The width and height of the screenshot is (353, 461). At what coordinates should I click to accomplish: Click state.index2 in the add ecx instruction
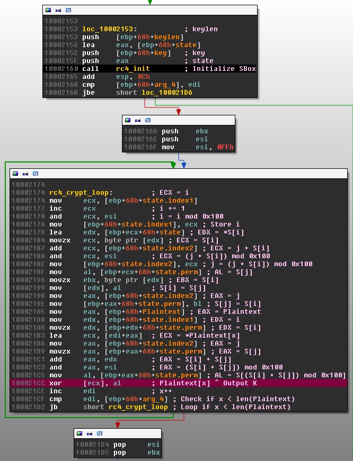pos(168,248)
